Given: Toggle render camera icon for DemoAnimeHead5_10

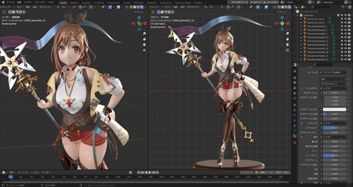Looking at the screenshot, I should 349,37.
